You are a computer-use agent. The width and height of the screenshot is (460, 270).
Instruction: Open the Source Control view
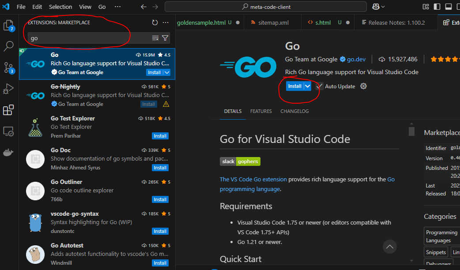pos(8,67)
